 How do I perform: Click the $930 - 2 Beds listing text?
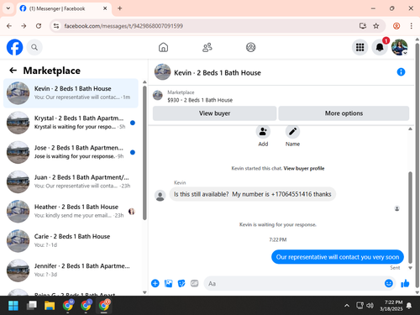coord(200,100)
